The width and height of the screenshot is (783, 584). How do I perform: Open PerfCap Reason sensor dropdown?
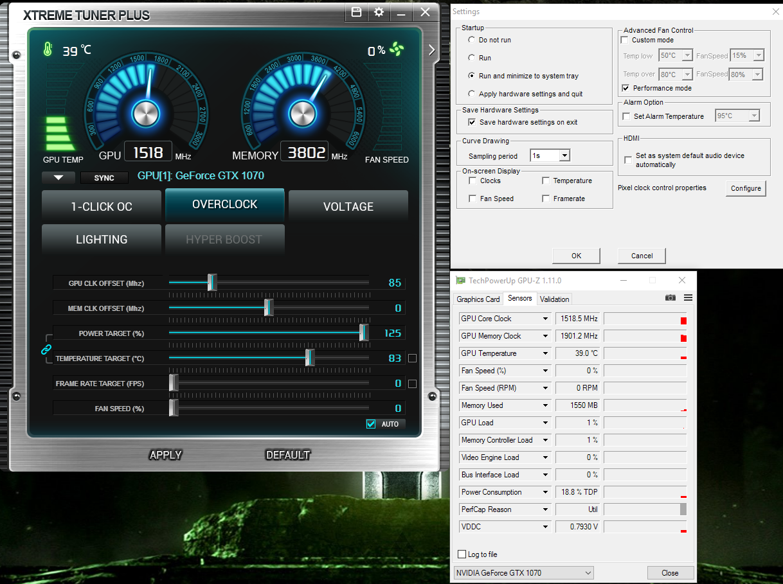[546, 509]
